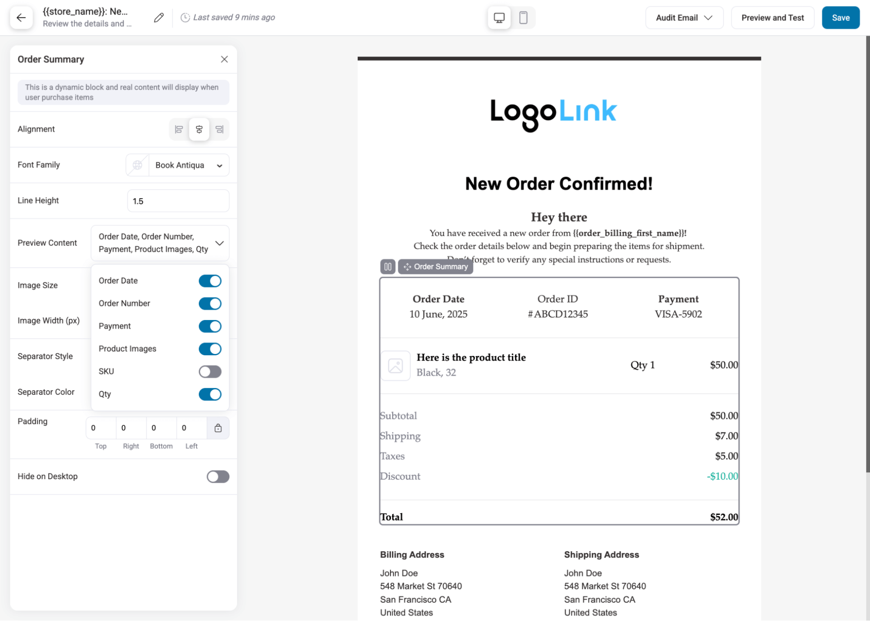Click the product title text
This screenshot has width=870, height=621.
[x=470, y=358]
